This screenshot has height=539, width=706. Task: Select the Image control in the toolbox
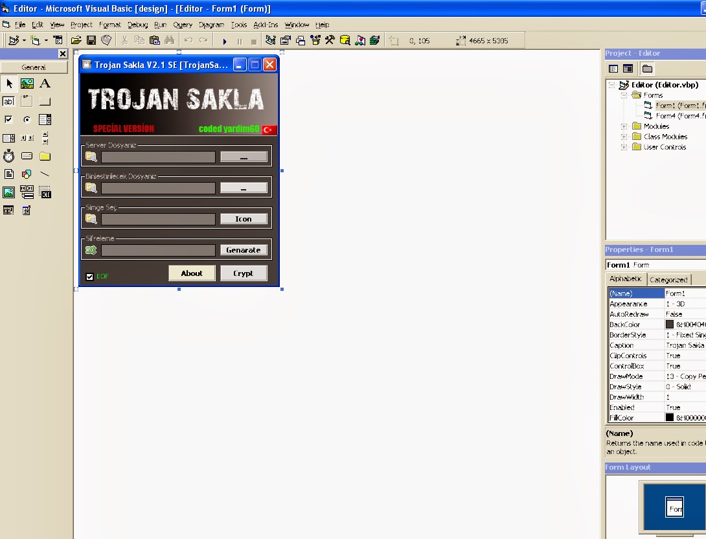[x=9, y=192]
